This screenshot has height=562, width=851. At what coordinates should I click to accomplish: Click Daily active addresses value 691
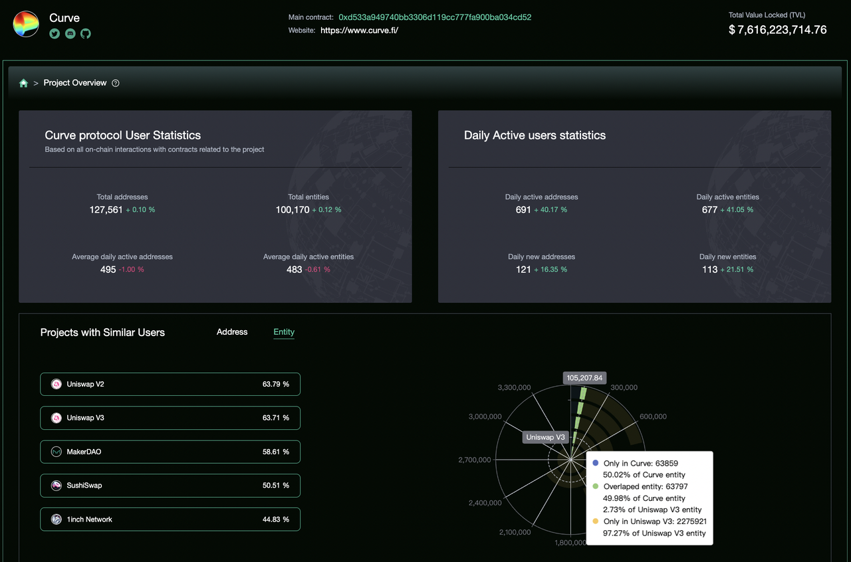[523, 210]
